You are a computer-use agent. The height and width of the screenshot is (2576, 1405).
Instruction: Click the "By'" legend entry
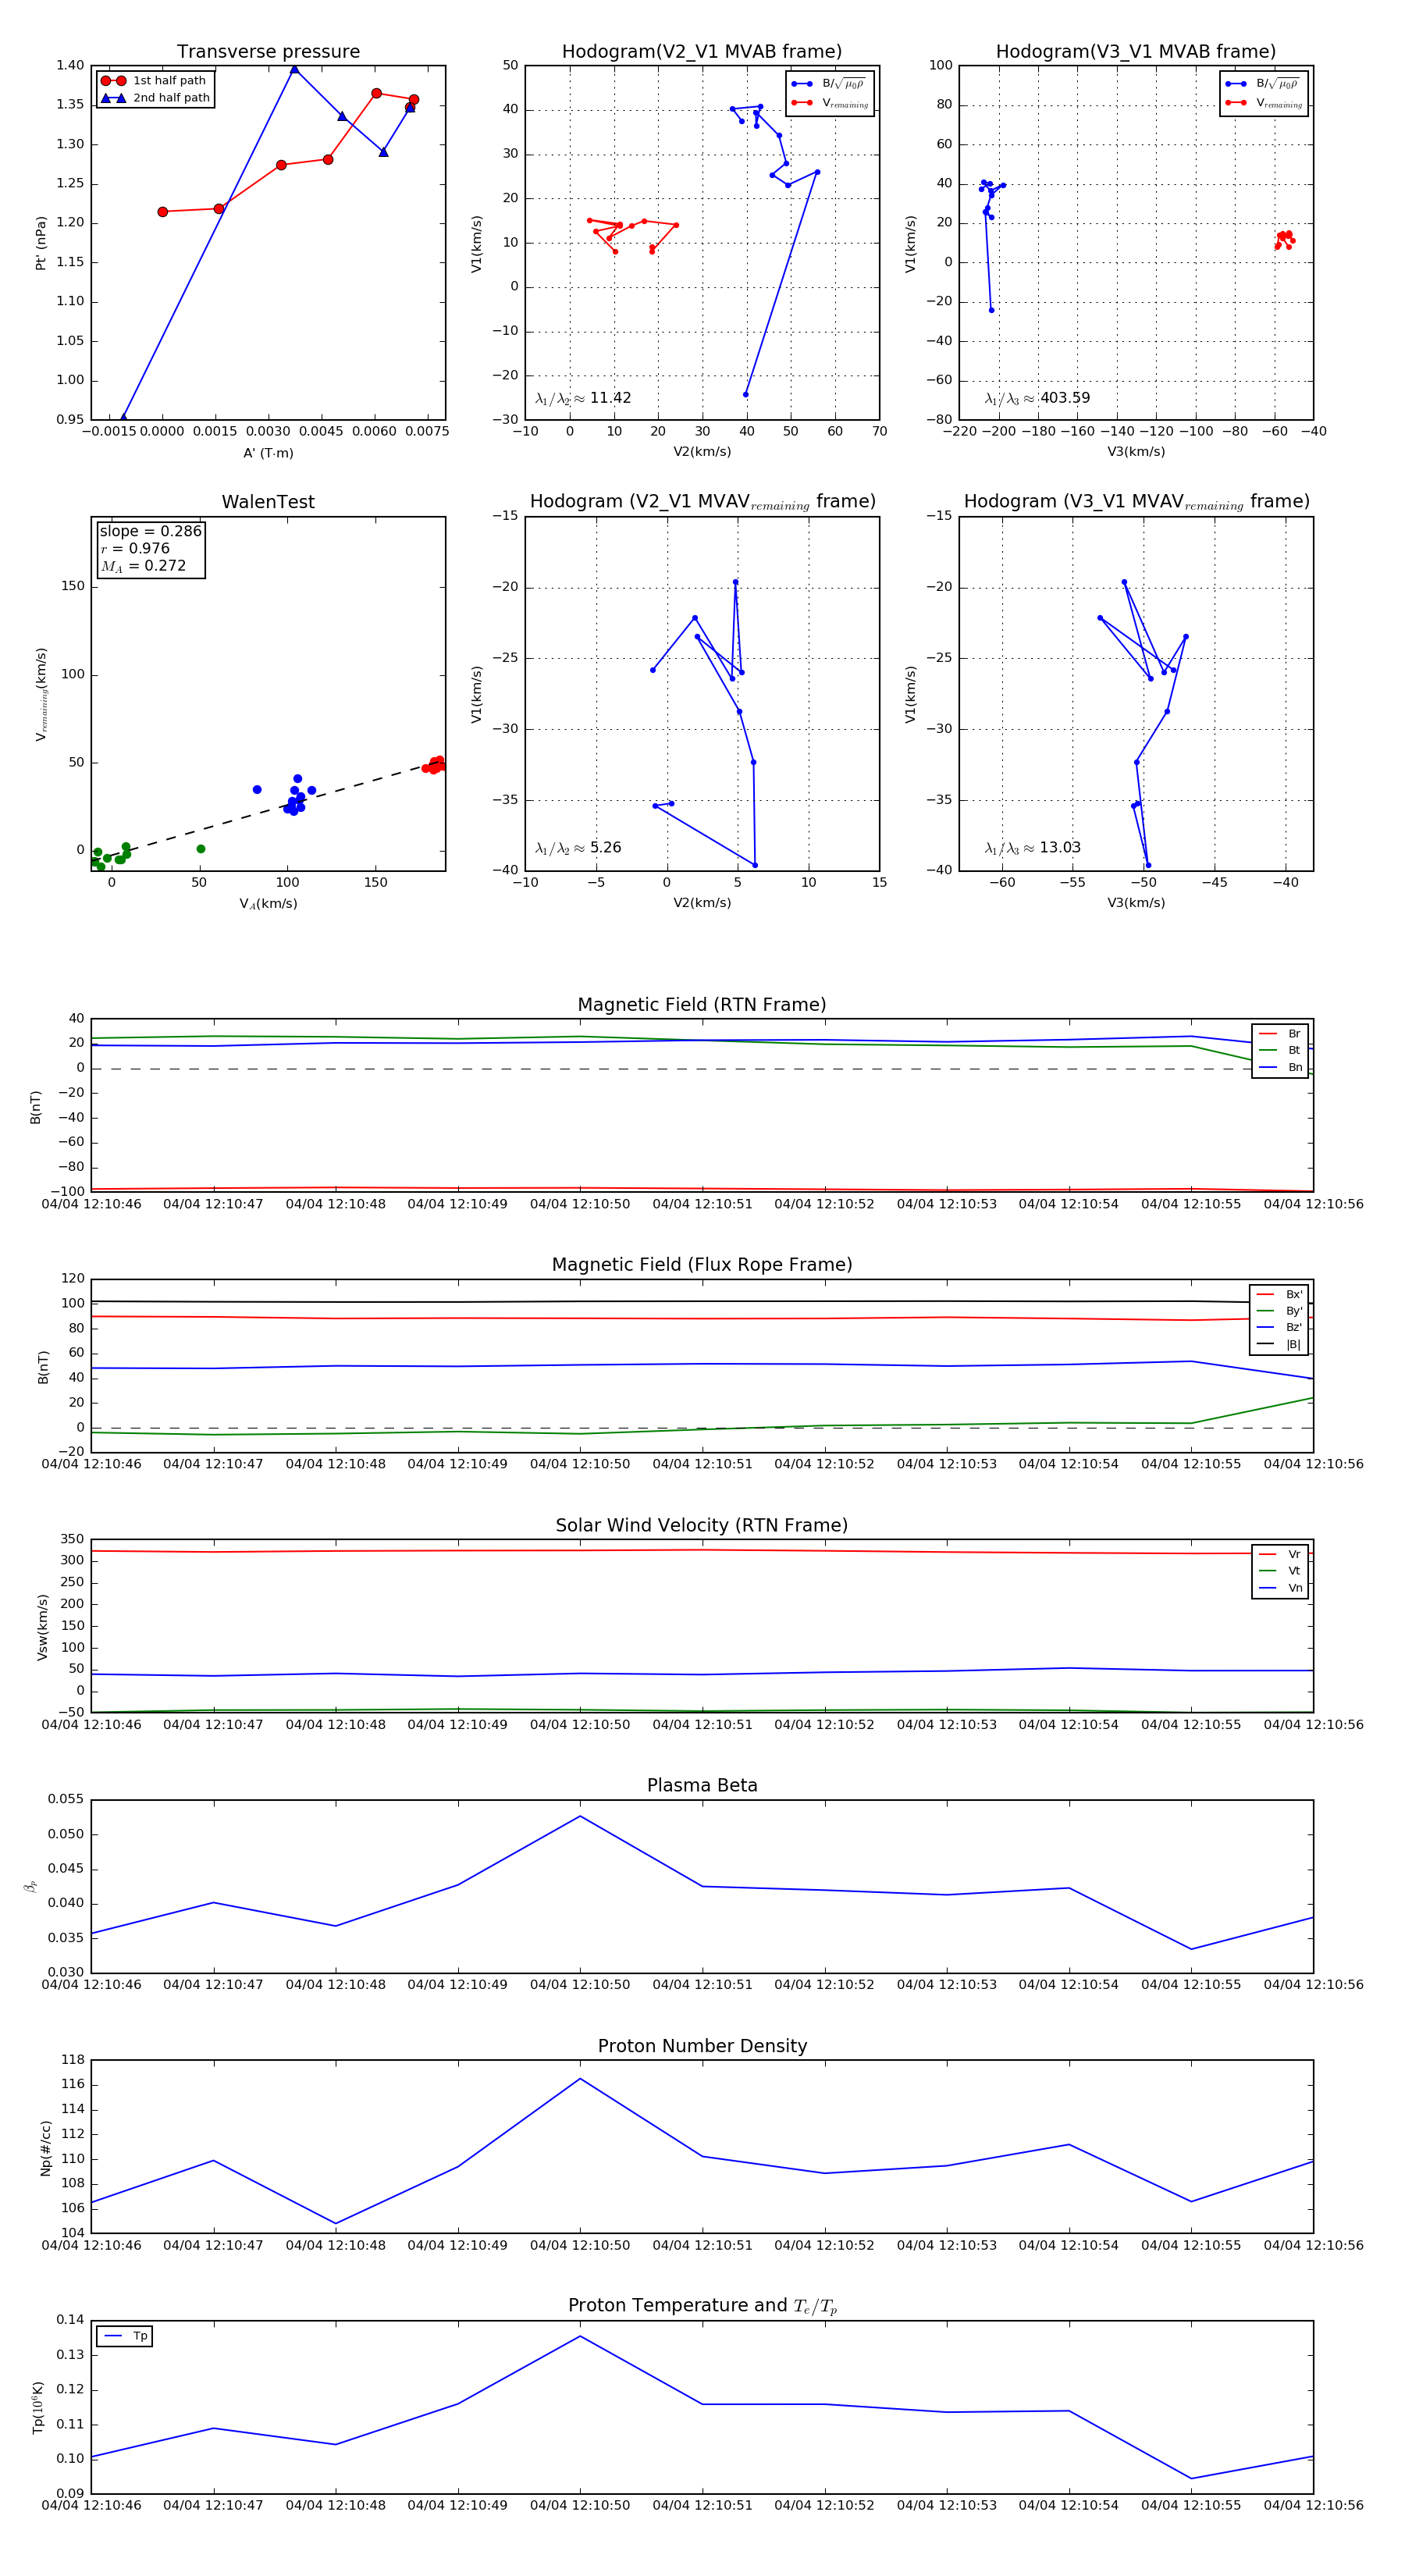coord(1279,1312)
